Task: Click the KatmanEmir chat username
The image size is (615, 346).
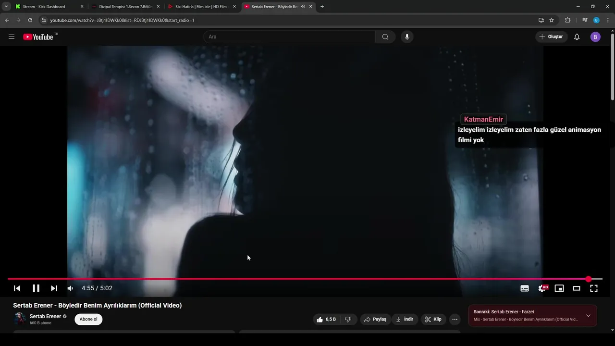Action: coord(483,119)
